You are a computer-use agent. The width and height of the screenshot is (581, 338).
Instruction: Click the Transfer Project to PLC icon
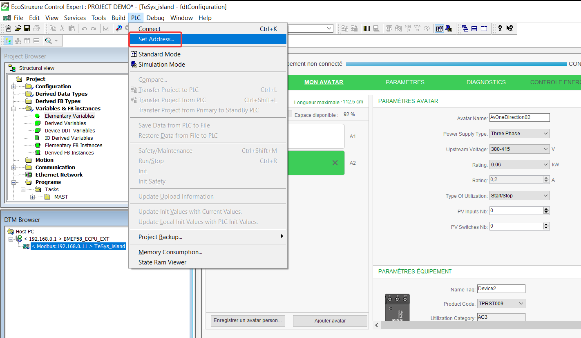coord(345,28)
